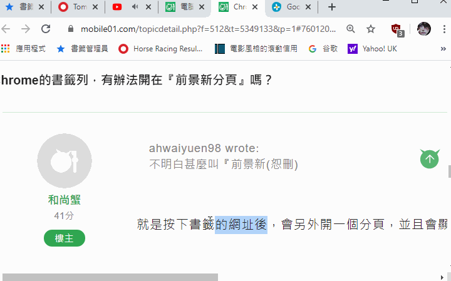451x281 pixels.
Task: Open 和尚蟹 username profile link
Action: 64,200
